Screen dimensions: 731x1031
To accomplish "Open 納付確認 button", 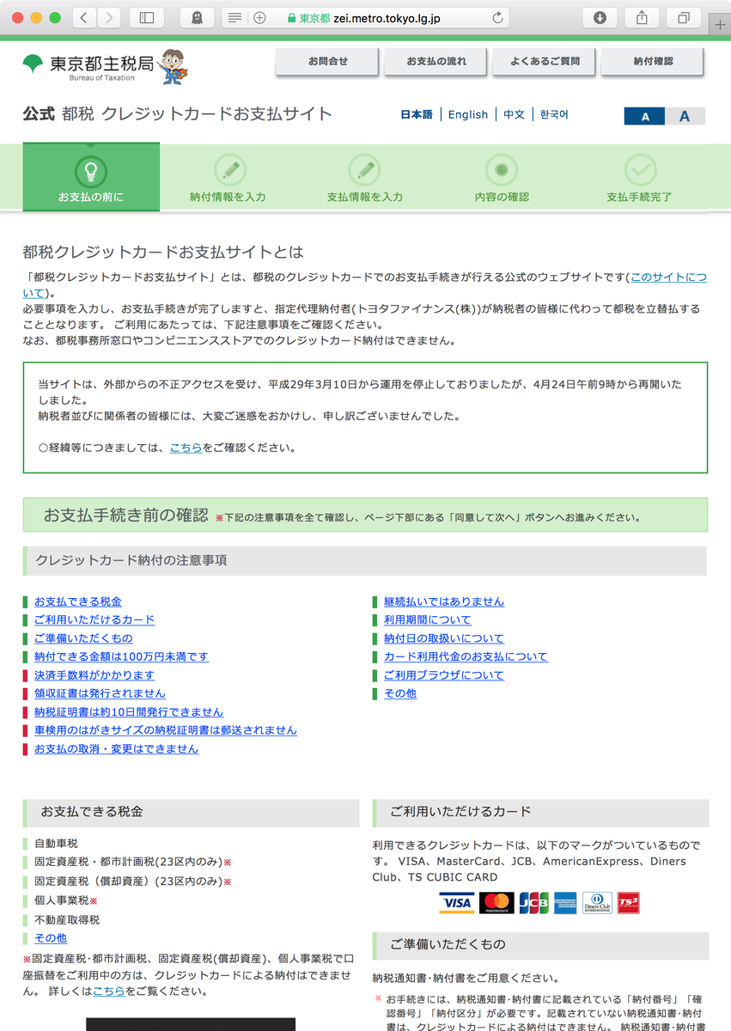I will tap(653, 62).
